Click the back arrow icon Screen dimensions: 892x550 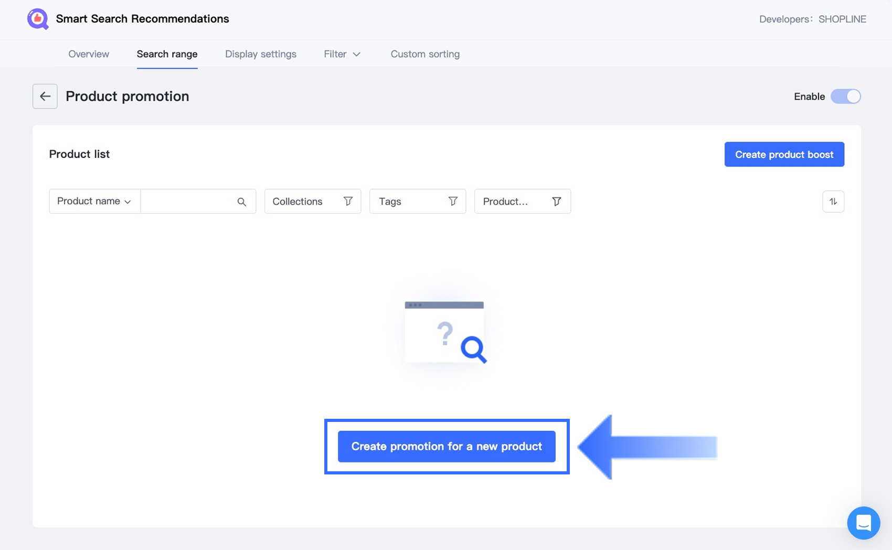[x=45, y=97]
